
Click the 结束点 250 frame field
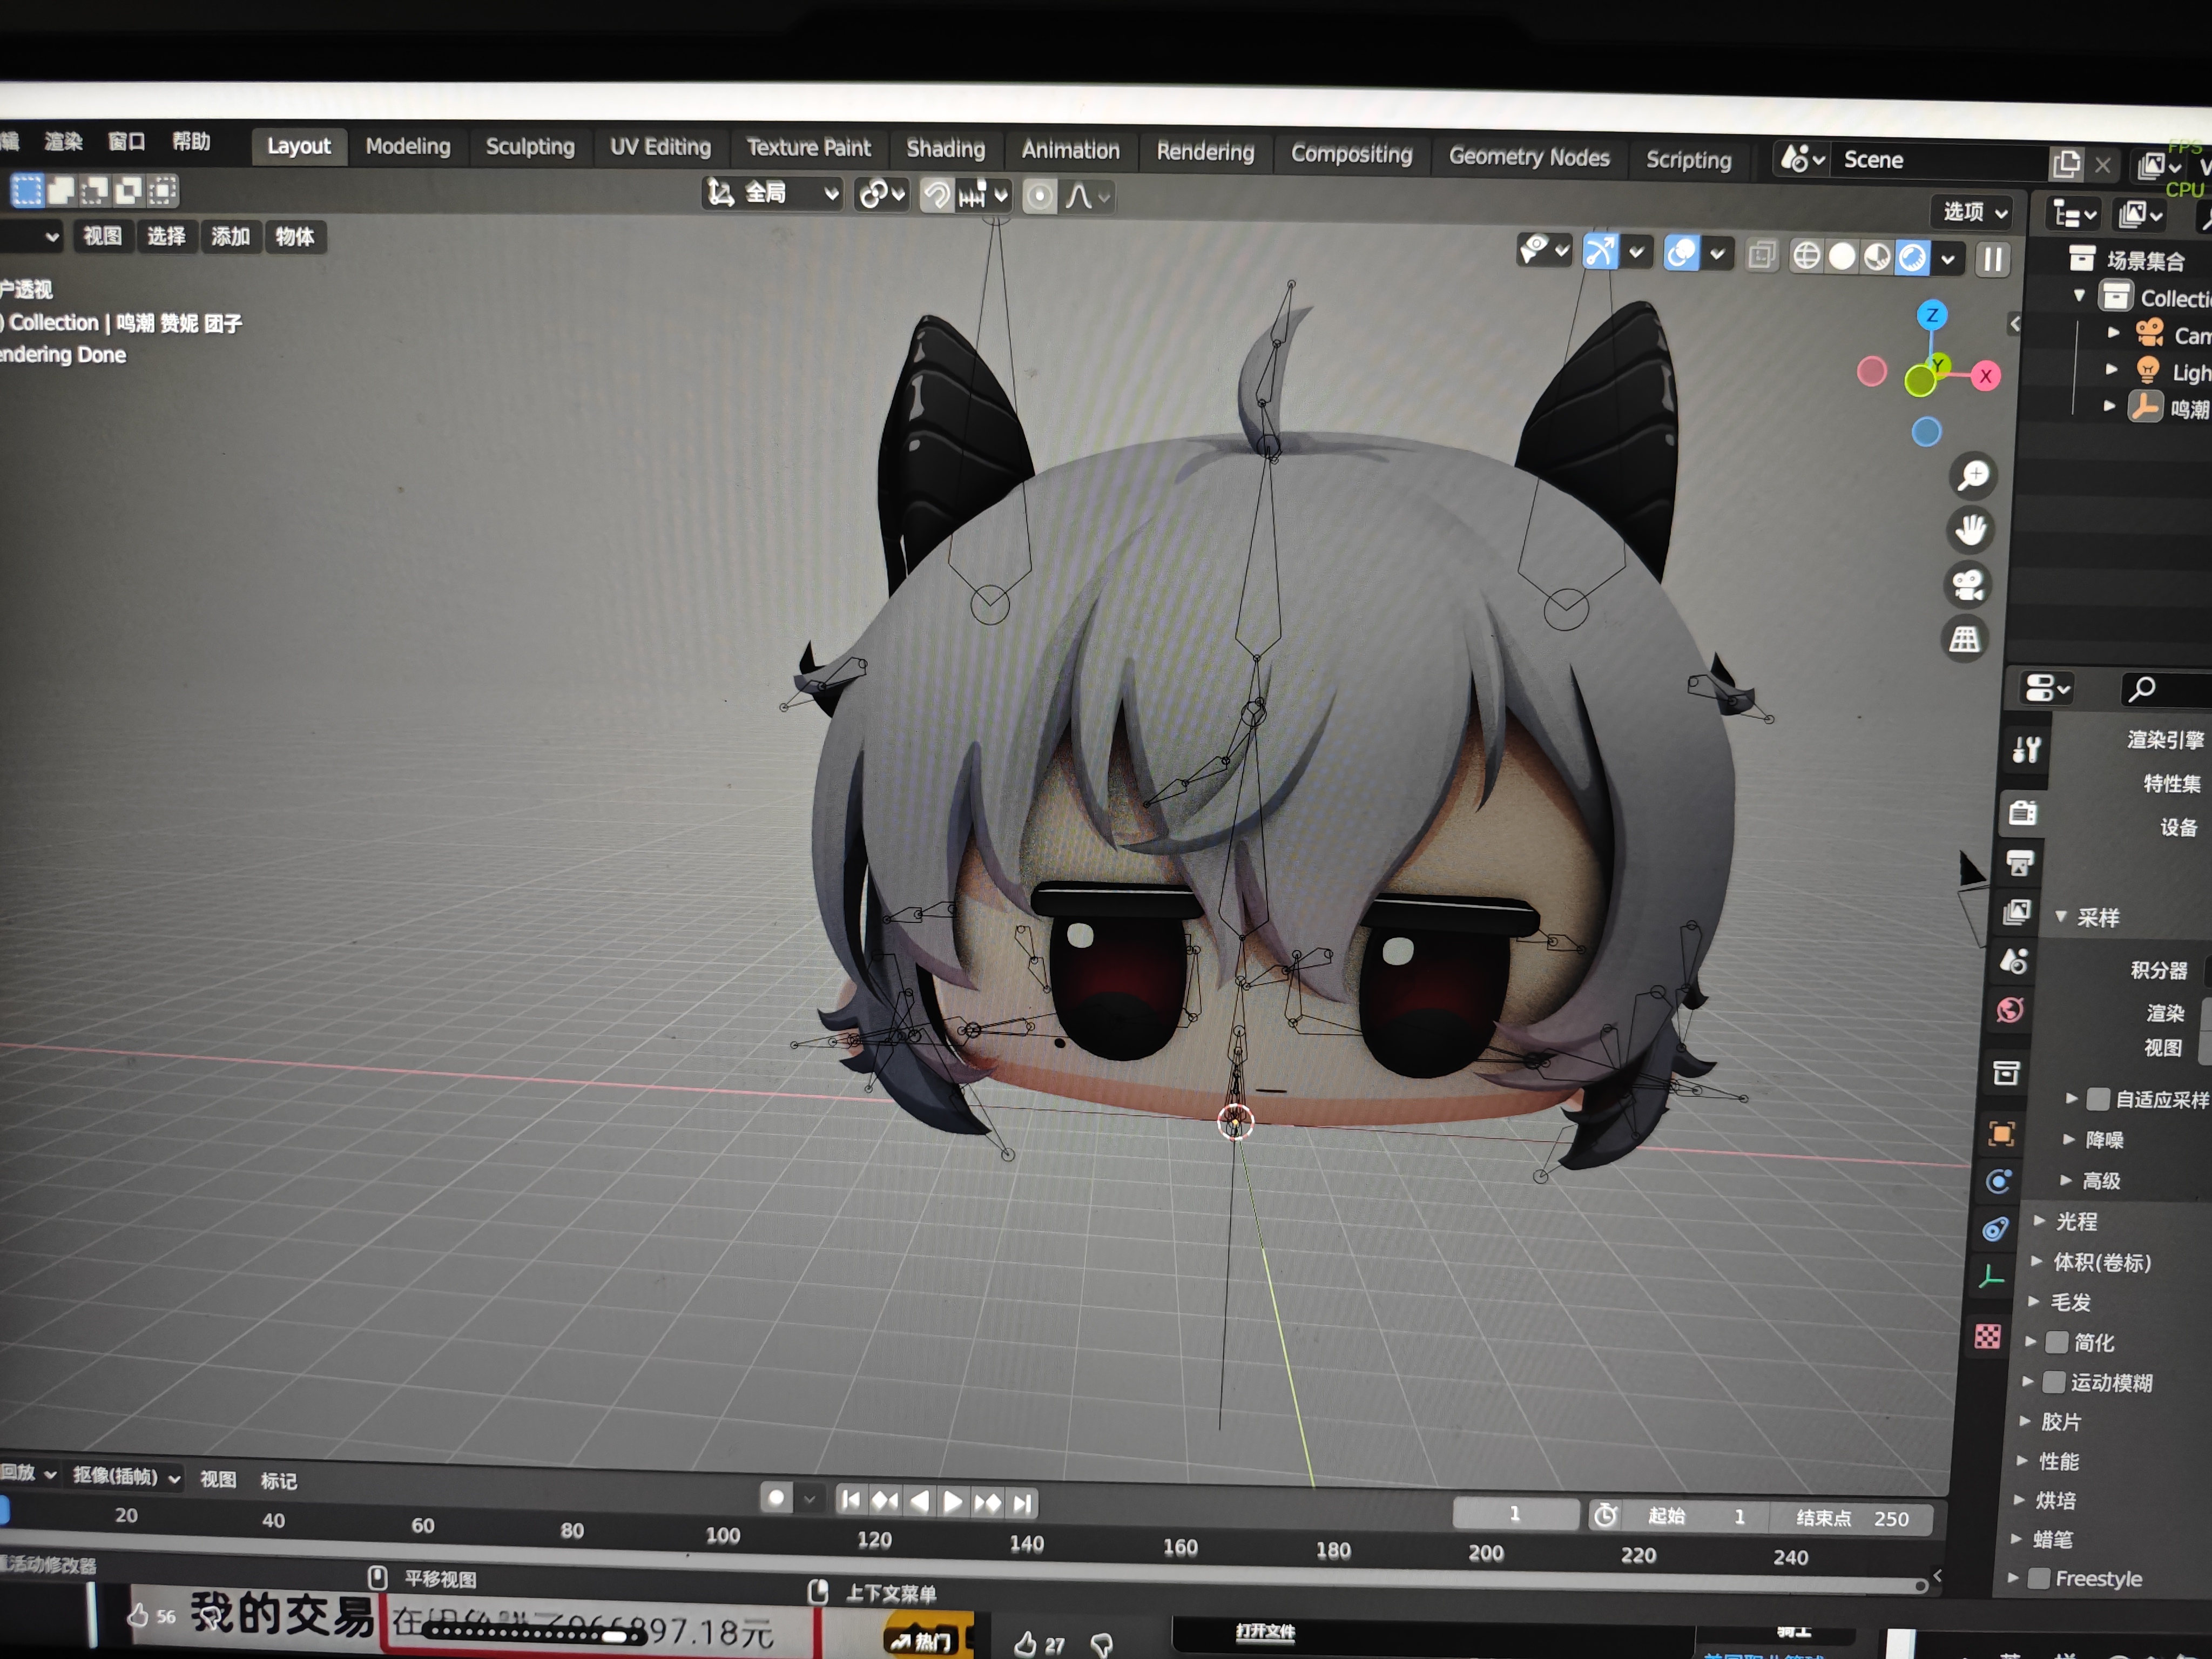coord(1852,1518)
